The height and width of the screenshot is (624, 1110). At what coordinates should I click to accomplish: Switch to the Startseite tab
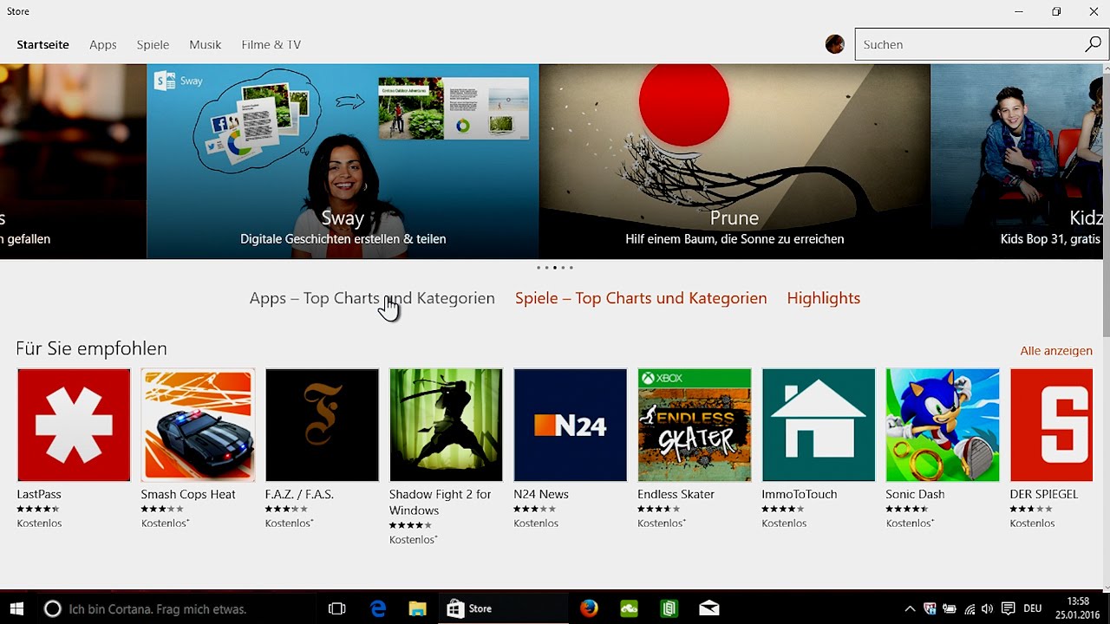[42, 44]
